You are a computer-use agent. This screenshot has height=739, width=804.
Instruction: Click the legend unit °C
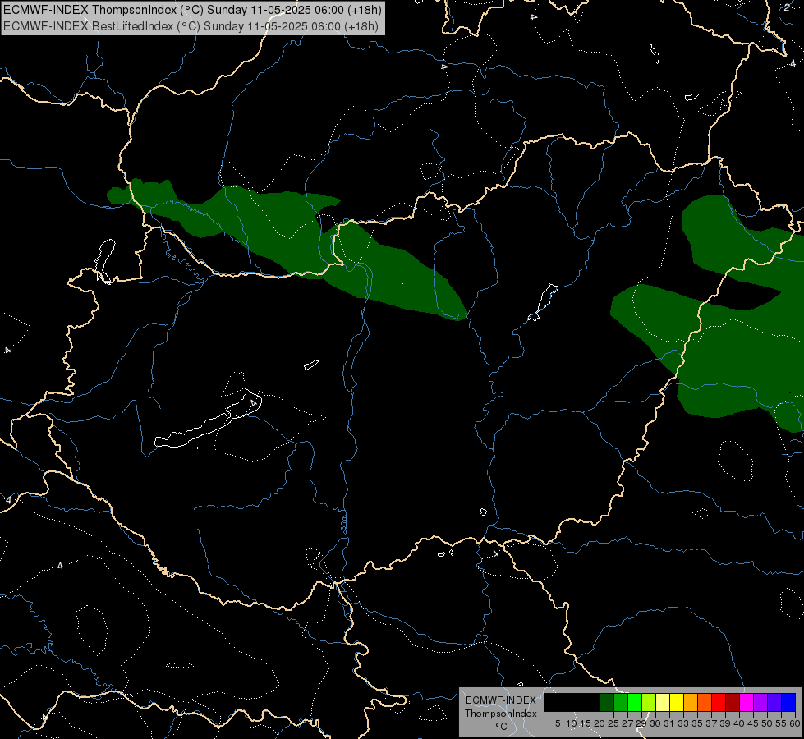click(x=502, y=727)
